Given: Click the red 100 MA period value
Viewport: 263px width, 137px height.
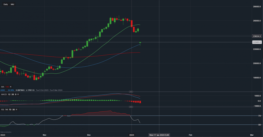Looking at the screenshot, I should tap(7, 87).
